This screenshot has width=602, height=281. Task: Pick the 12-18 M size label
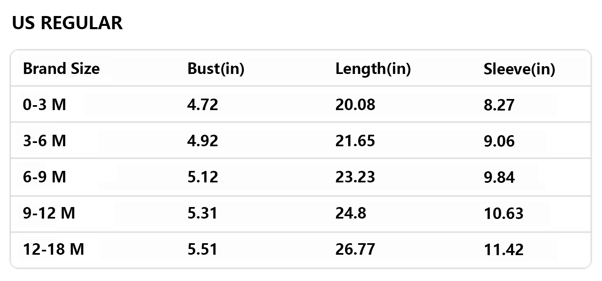pyautogui.click(x=53, y=249)
